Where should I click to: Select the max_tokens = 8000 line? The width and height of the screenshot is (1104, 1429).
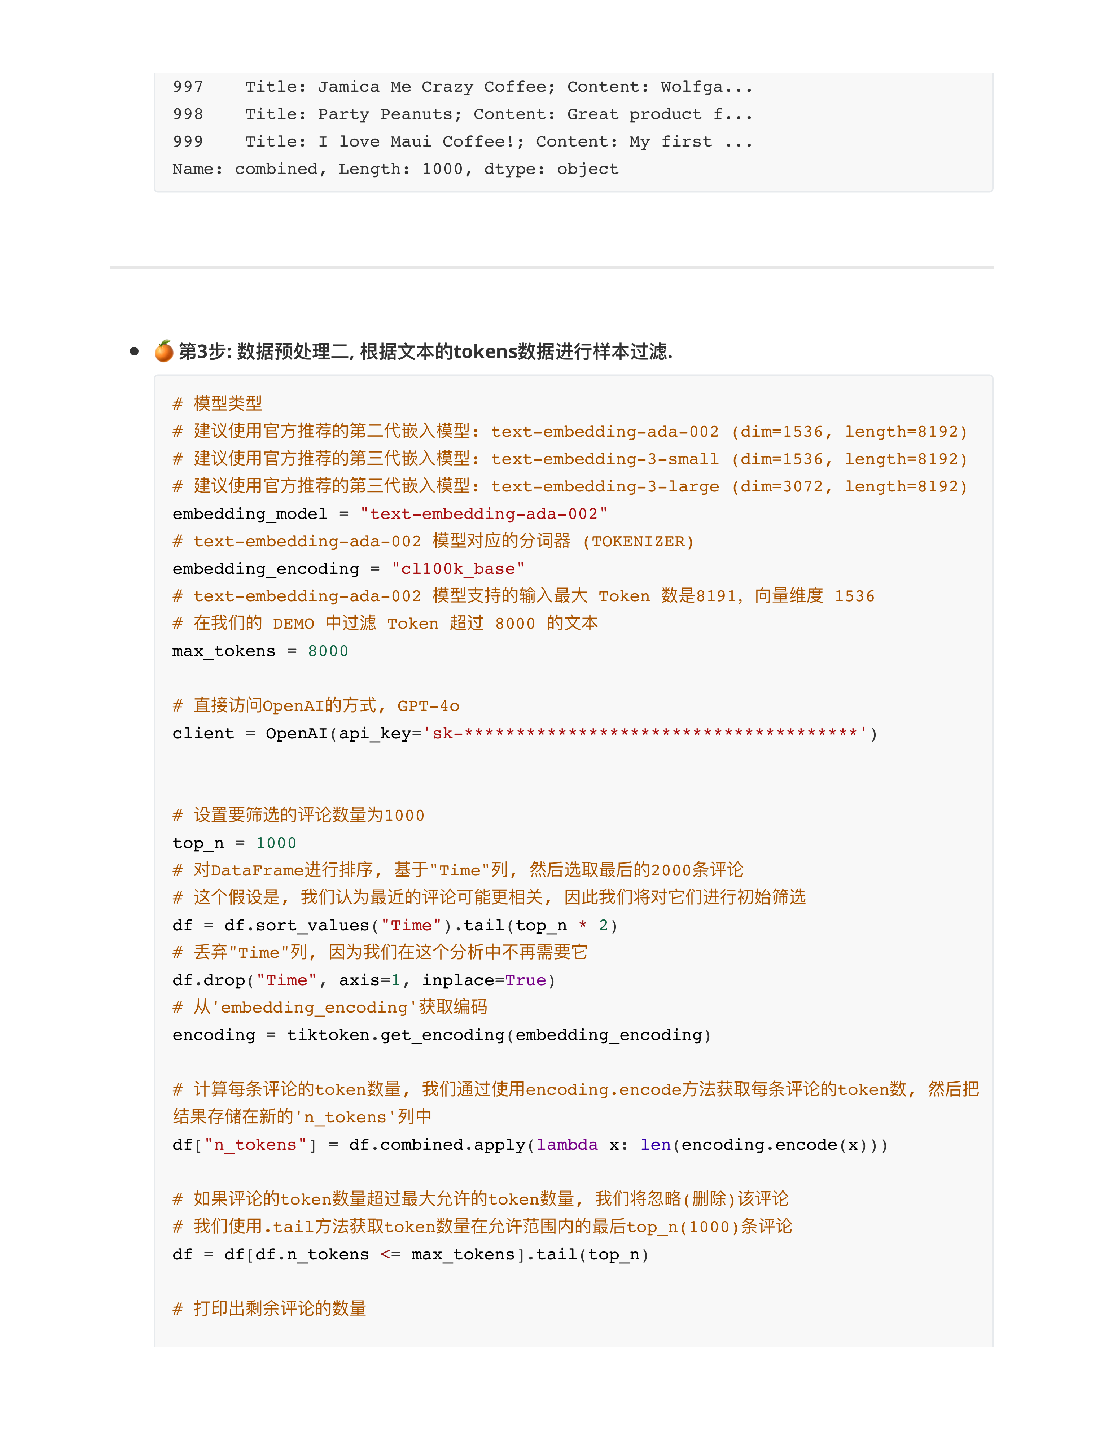click(x=259, y=650)
